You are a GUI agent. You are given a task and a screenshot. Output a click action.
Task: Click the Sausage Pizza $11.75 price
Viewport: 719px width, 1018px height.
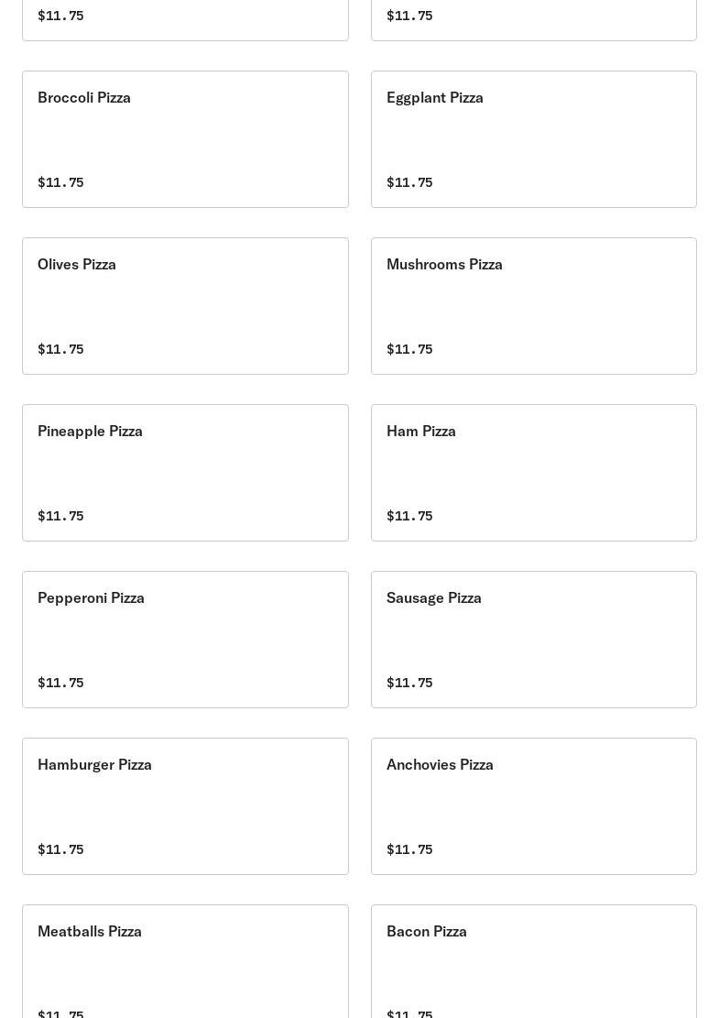click(x=409, y=683)
